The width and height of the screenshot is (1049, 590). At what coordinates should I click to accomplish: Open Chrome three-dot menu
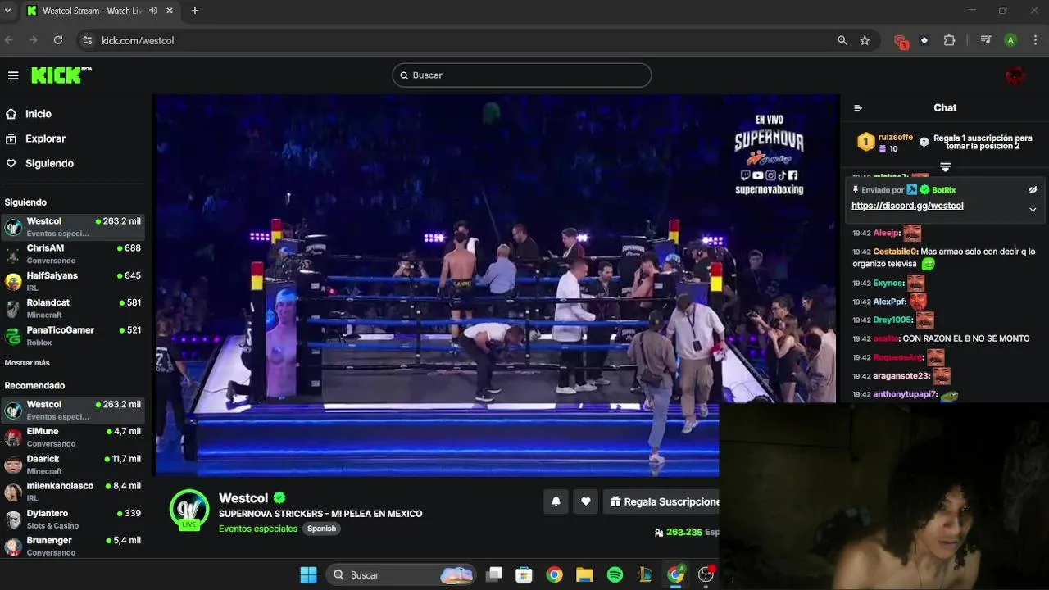click(x=1035, y=40)
